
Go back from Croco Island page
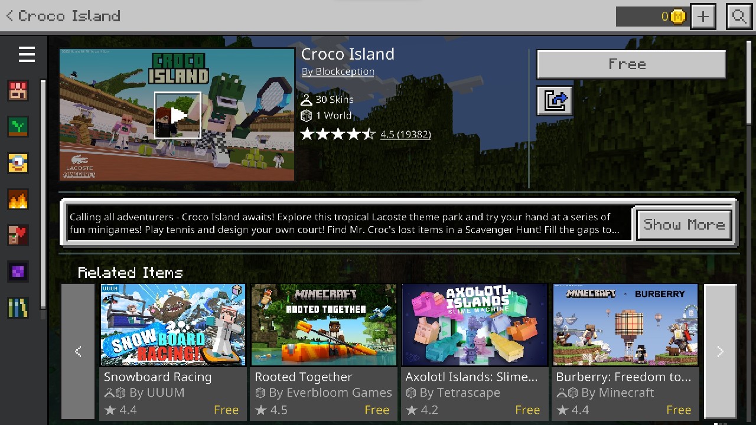click(63, 16)
